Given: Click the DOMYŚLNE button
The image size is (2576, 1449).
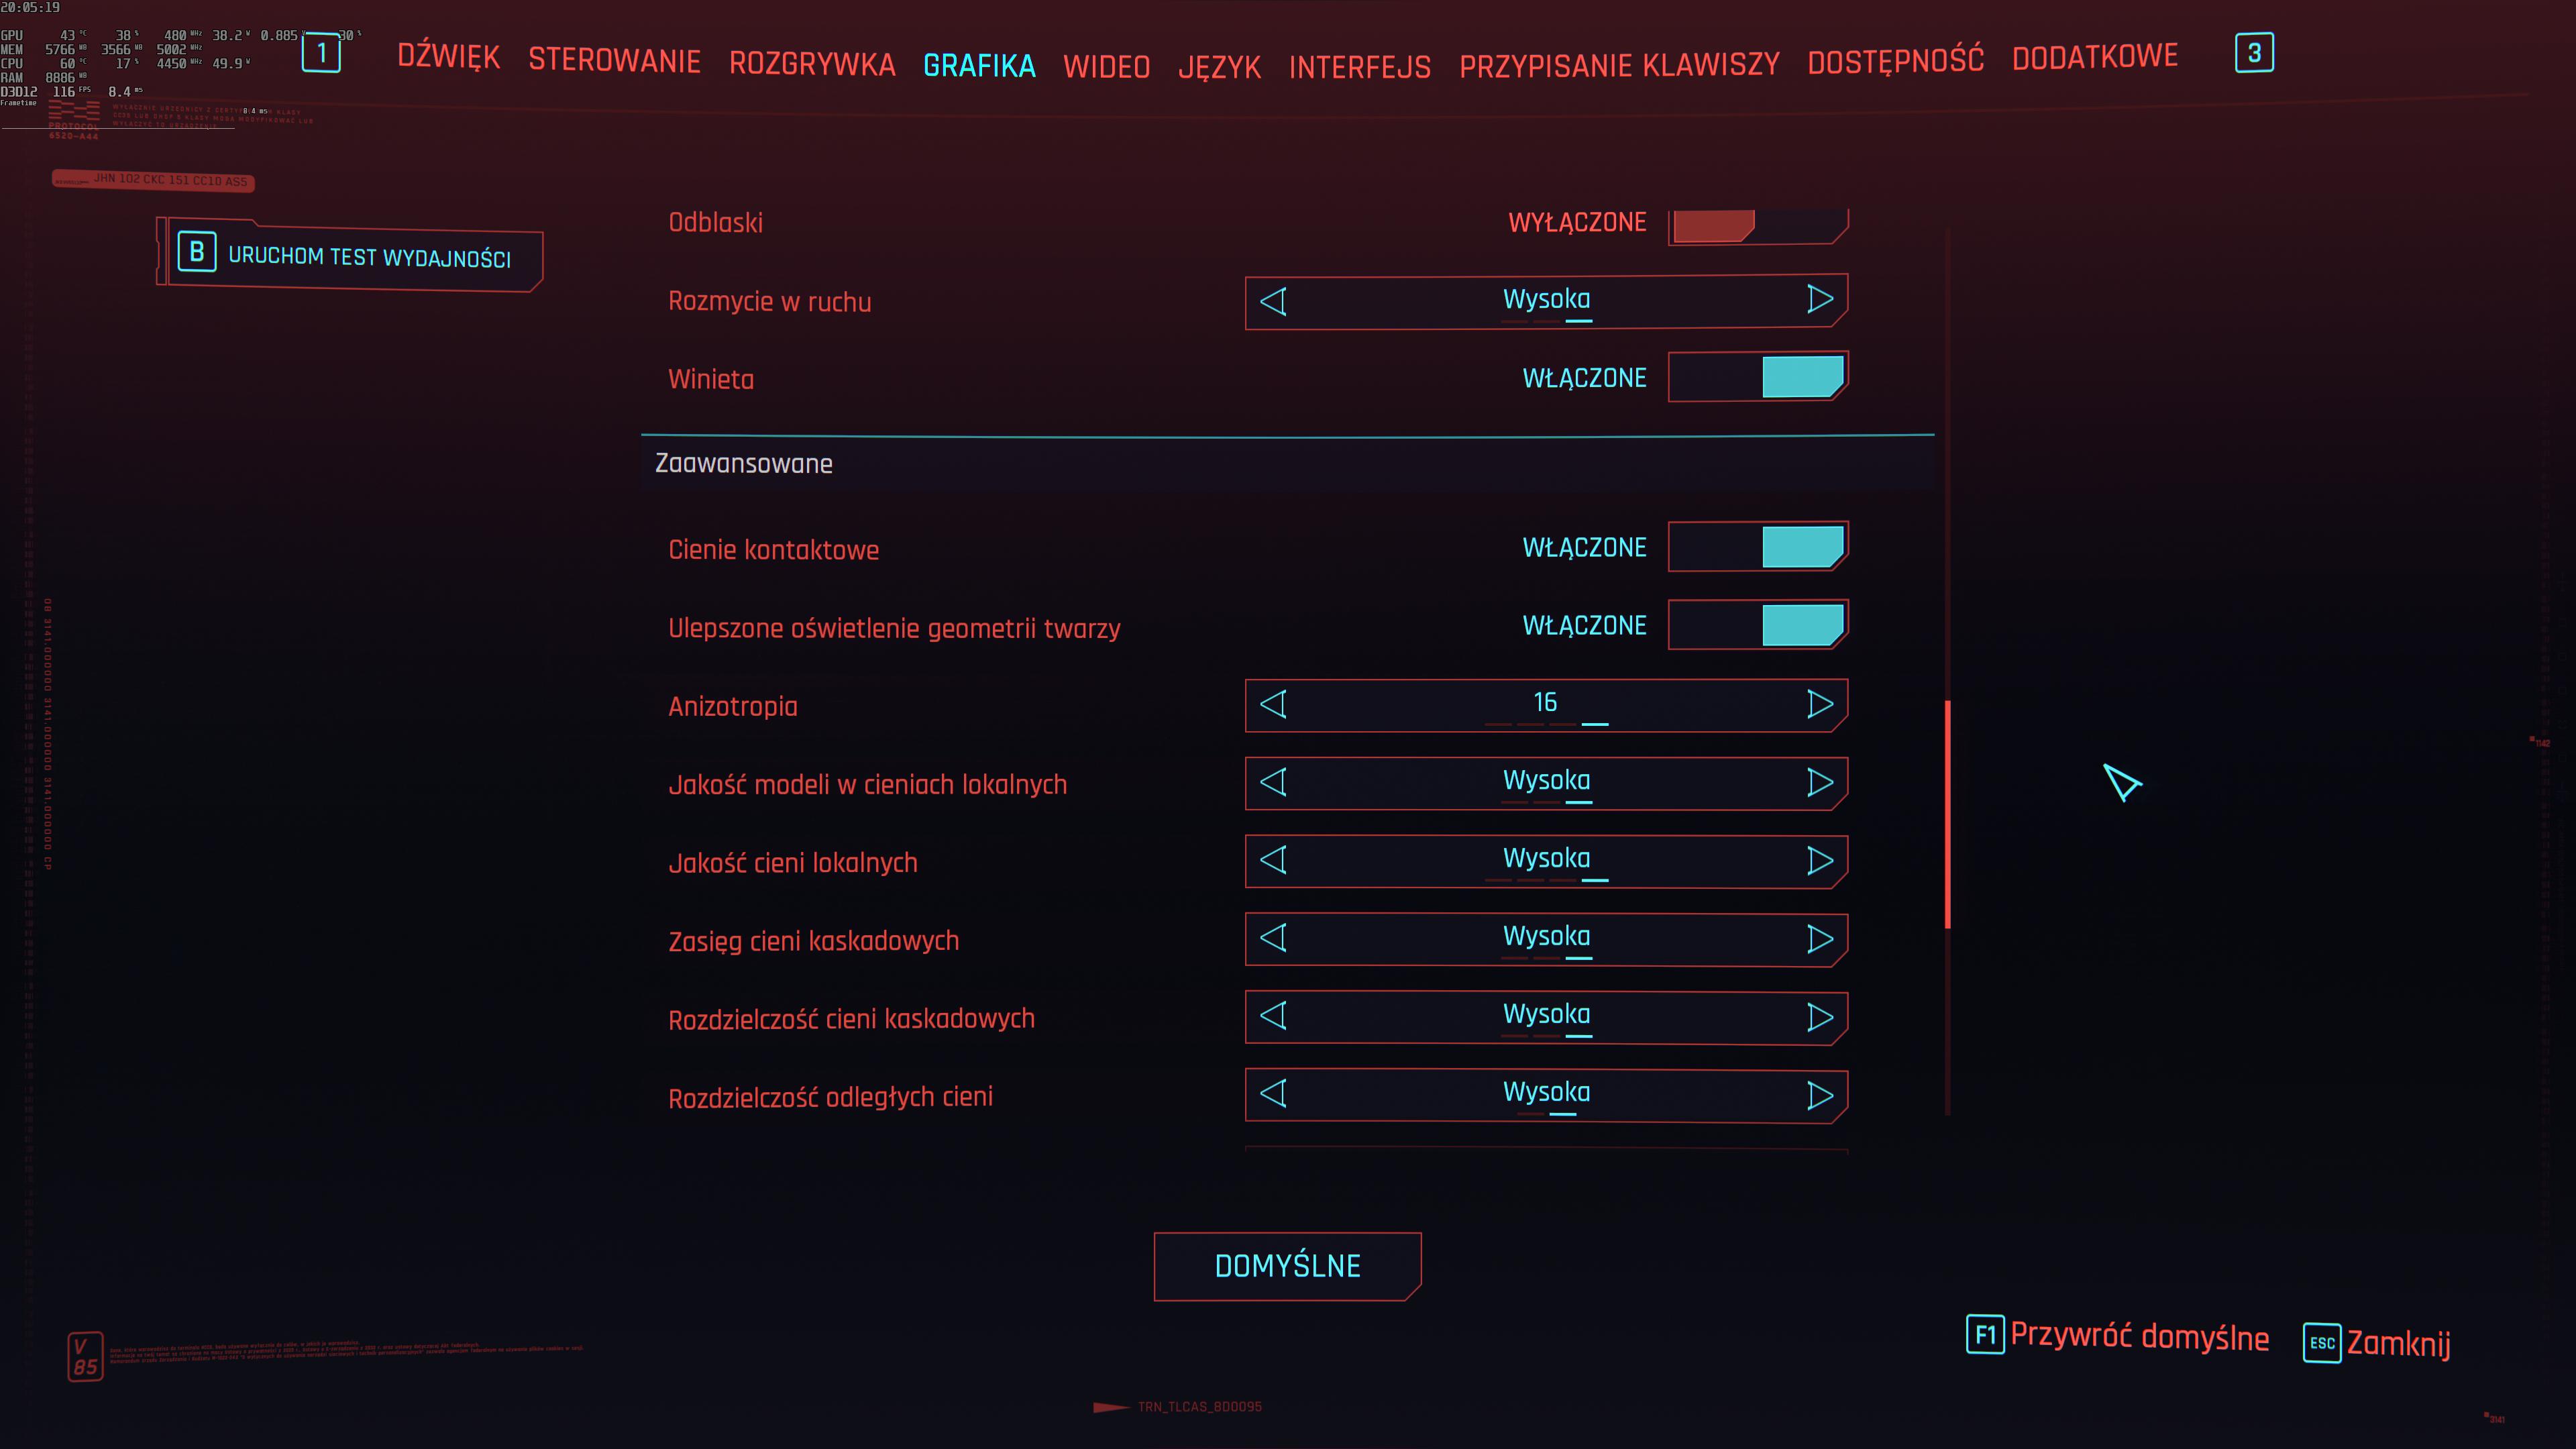Looking at the screenshot, I should [1287, 1266].
